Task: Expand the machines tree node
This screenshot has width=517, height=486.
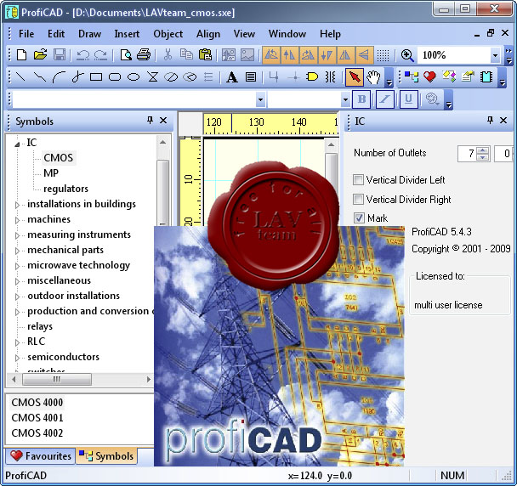Action: point(17,220)
